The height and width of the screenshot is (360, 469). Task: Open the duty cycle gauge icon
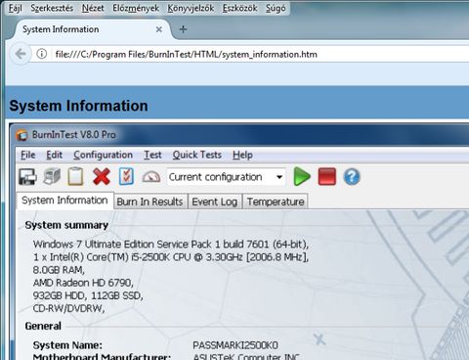(x=151, y=177)
